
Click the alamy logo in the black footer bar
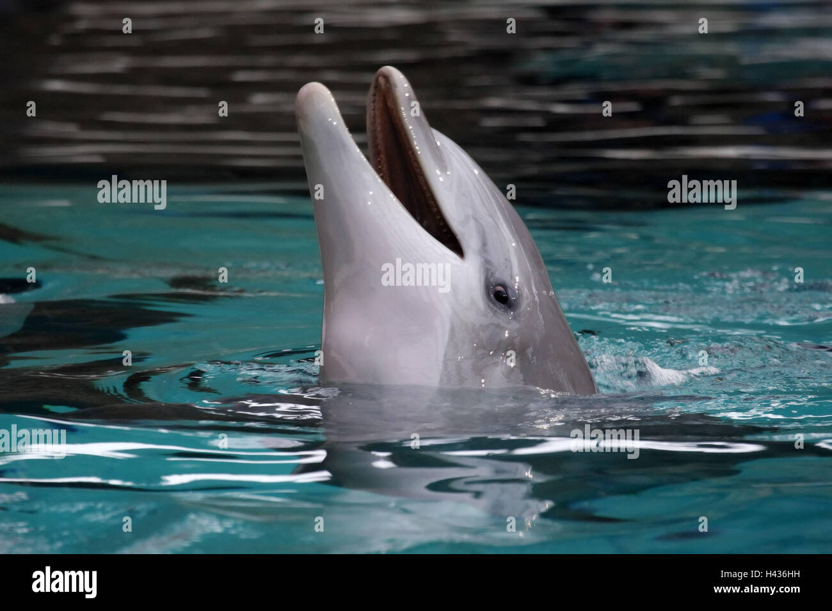[65, 582]
